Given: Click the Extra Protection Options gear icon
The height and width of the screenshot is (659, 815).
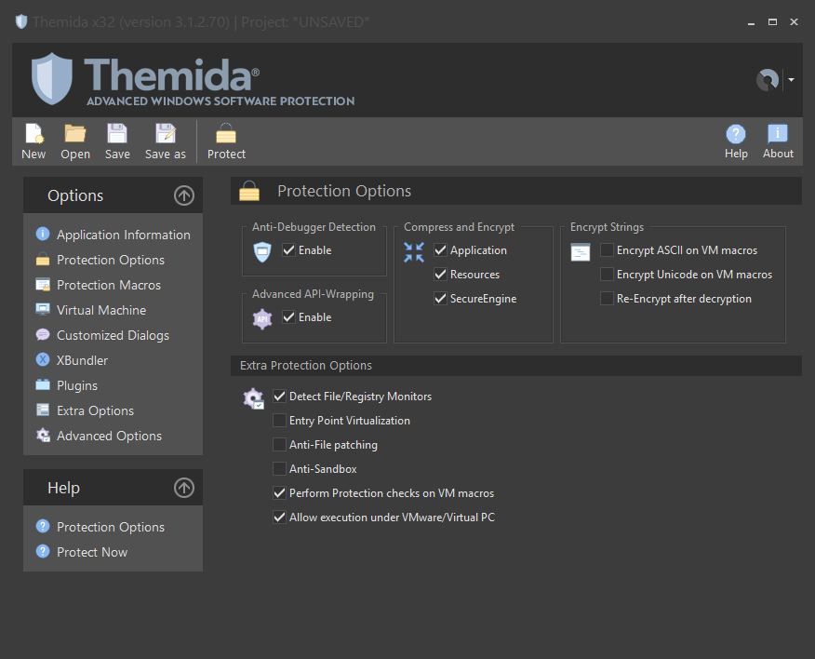Looking at the screenshot, I should [x=253, y=398].
